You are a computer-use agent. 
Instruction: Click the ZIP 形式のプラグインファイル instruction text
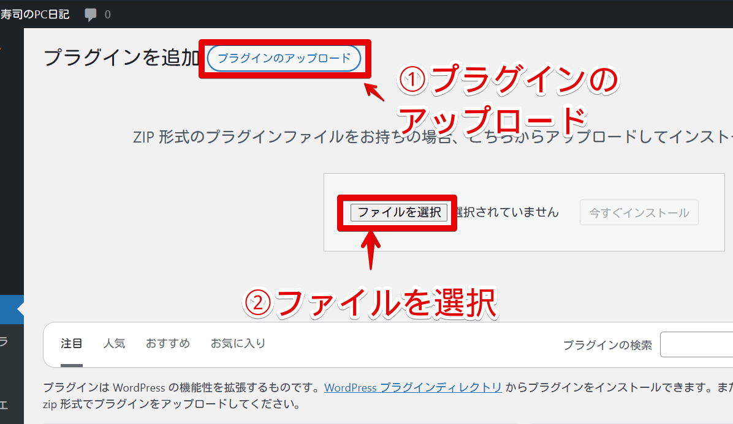pos(433,137)
